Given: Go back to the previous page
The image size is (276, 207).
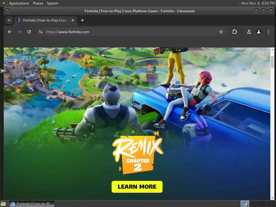Looking at the screenshot, I should click(10, 32).
